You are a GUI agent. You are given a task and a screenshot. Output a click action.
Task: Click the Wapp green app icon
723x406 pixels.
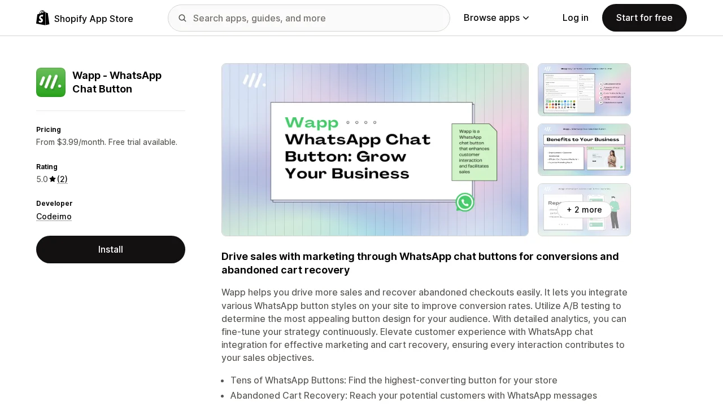click(51, 82)
